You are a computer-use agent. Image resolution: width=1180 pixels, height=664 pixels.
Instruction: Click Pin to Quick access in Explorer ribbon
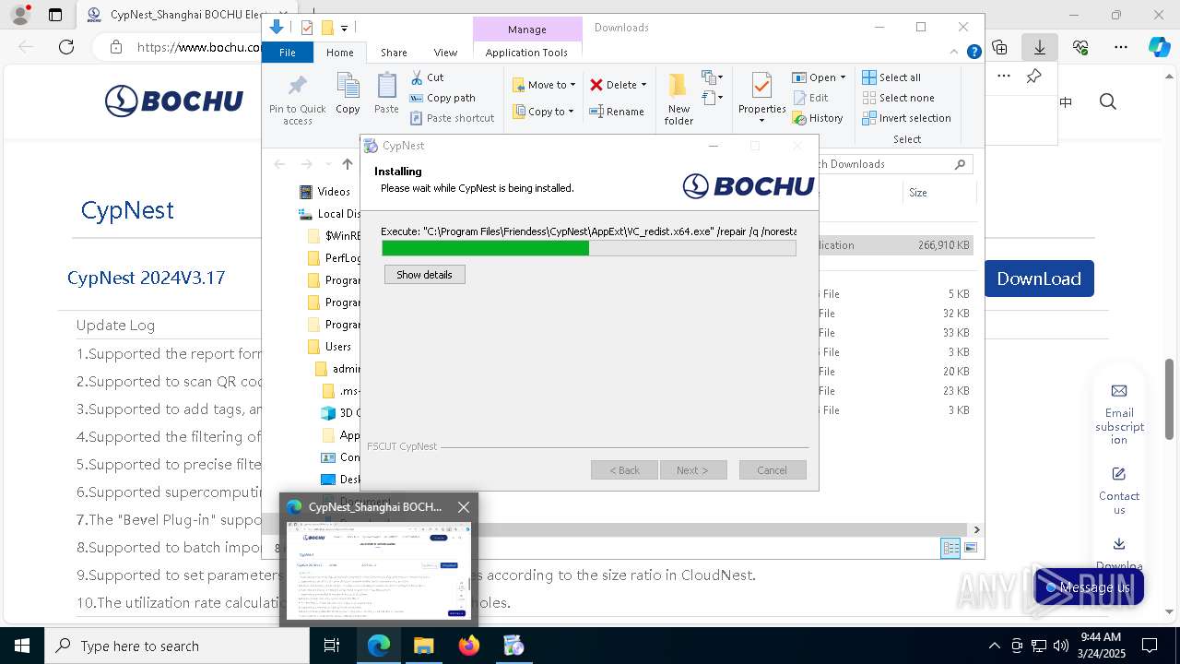pos(297,100)
